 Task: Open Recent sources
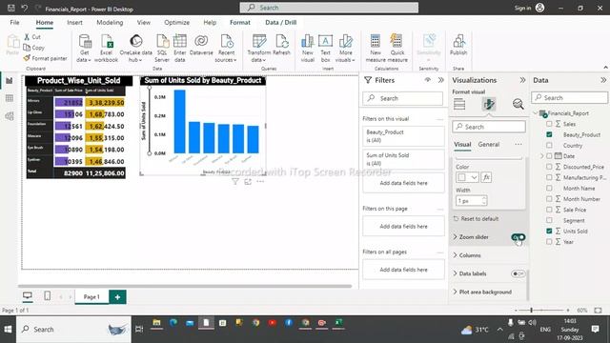click(x=226, y=49)
